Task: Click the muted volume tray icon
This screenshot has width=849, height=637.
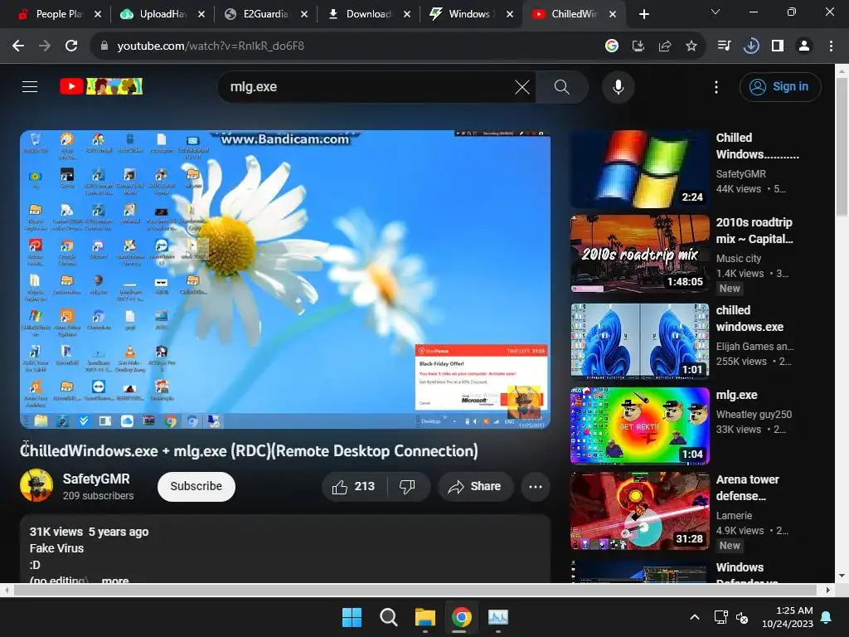Action: click(x=742, y=617)
